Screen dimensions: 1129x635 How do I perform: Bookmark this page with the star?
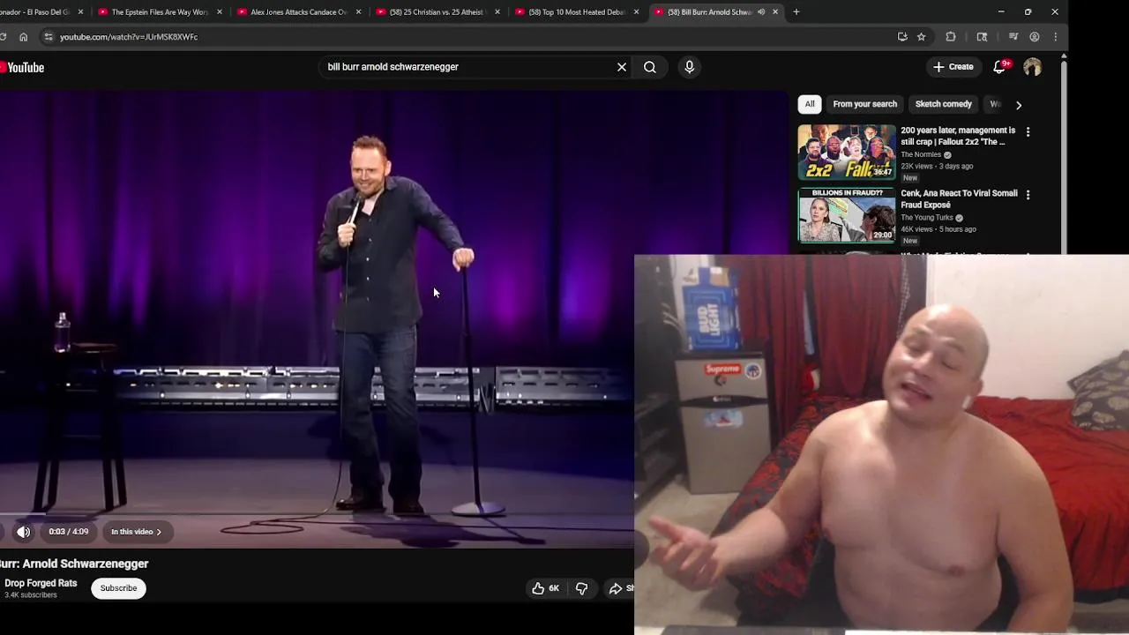coord(922,37)
